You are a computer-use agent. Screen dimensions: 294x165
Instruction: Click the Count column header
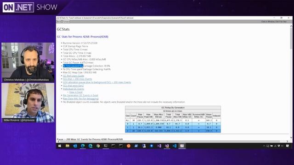pyautogui.click(x=133, y=115)
